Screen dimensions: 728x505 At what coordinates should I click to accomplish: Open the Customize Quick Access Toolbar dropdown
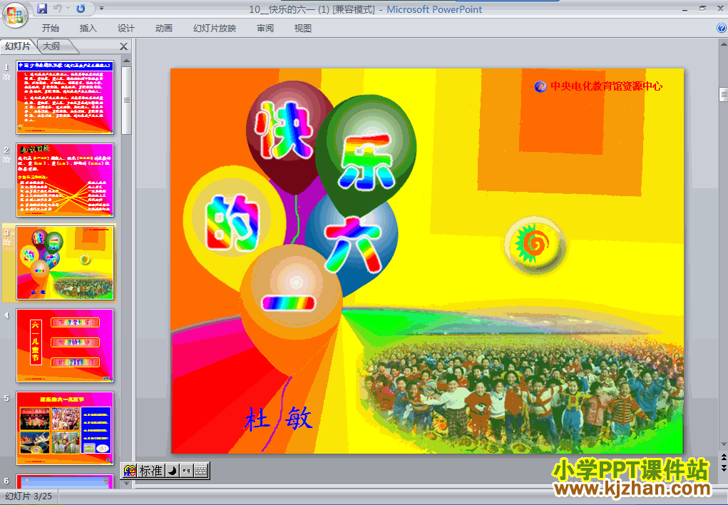(x=102, y=9)
